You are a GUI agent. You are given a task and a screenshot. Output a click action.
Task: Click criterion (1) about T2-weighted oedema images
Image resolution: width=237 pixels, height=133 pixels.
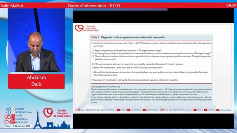tap(127, 51)
